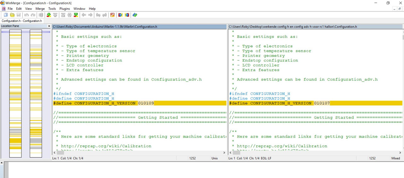Click version value 010107 in the right pane
Image resolution: width=404 pixels, height=178 pixels.
322,103
